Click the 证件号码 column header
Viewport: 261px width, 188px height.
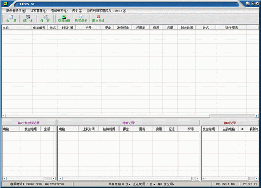pos(231,28)
